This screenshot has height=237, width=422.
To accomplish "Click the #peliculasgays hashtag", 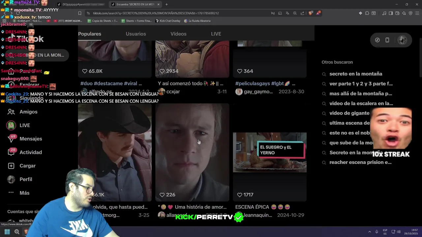I will [253, 84].
